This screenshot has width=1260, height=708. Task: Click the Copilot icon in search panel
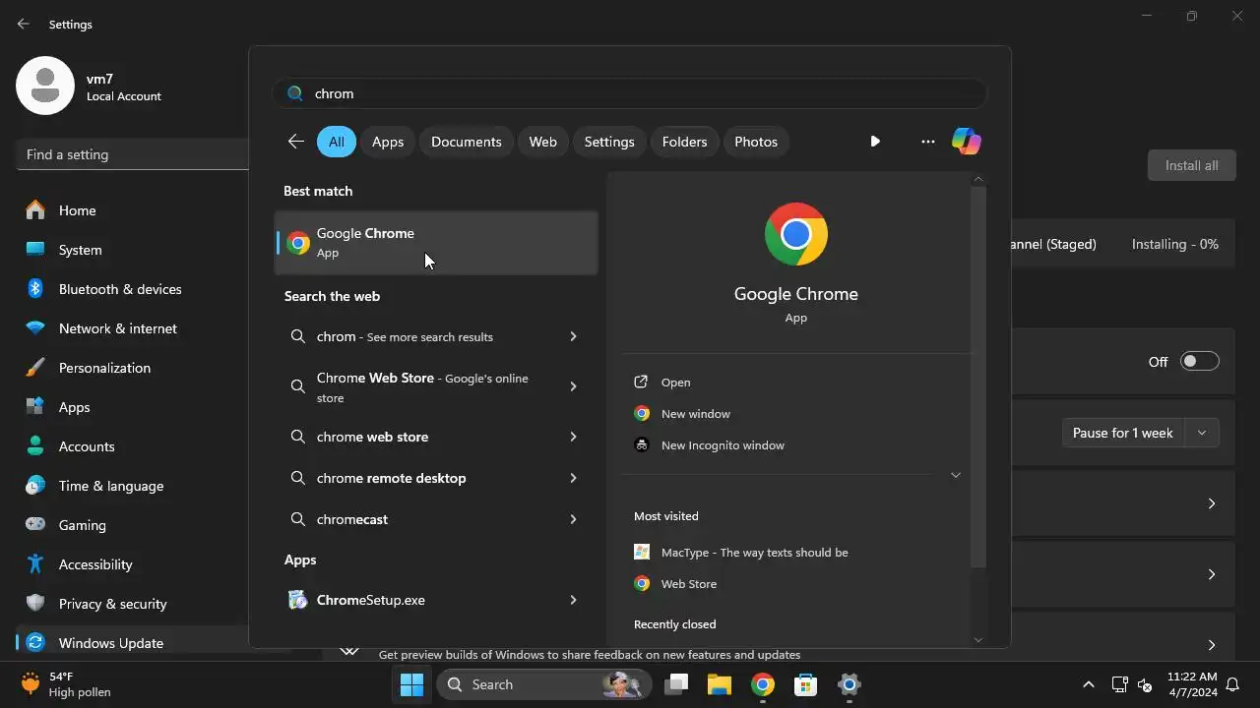coord(966,142)
